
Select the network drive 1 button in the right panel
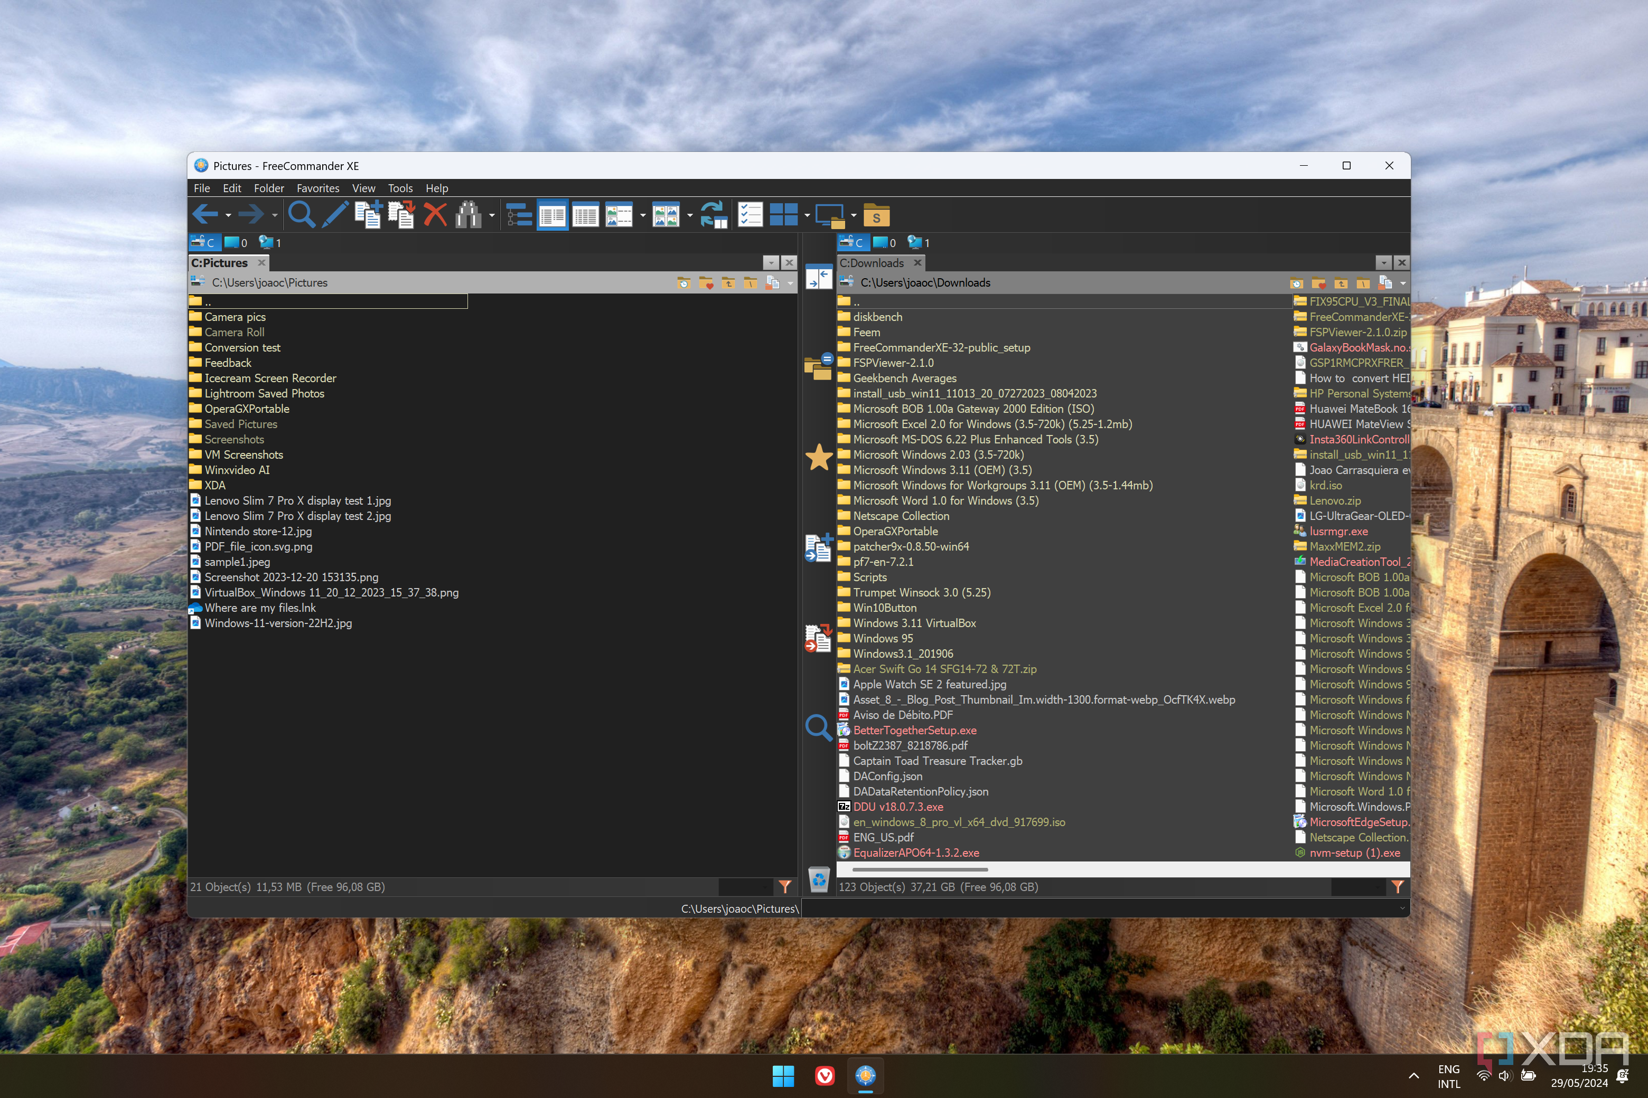[x=919, y=242]
